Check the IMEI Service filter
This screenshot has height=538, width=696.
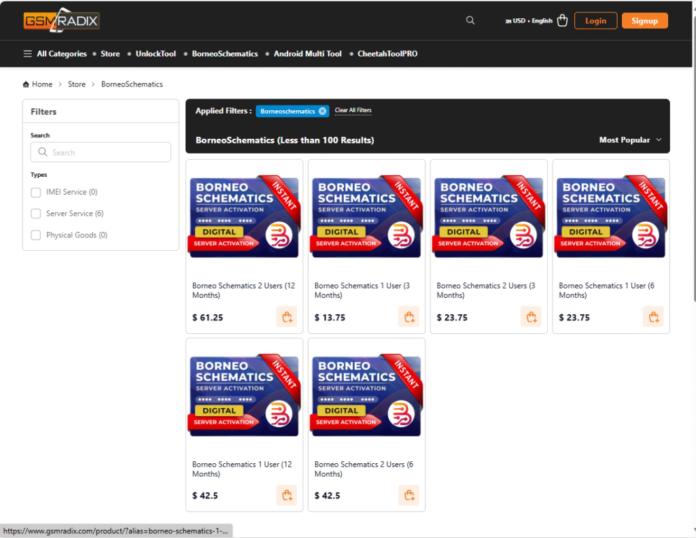36,192
